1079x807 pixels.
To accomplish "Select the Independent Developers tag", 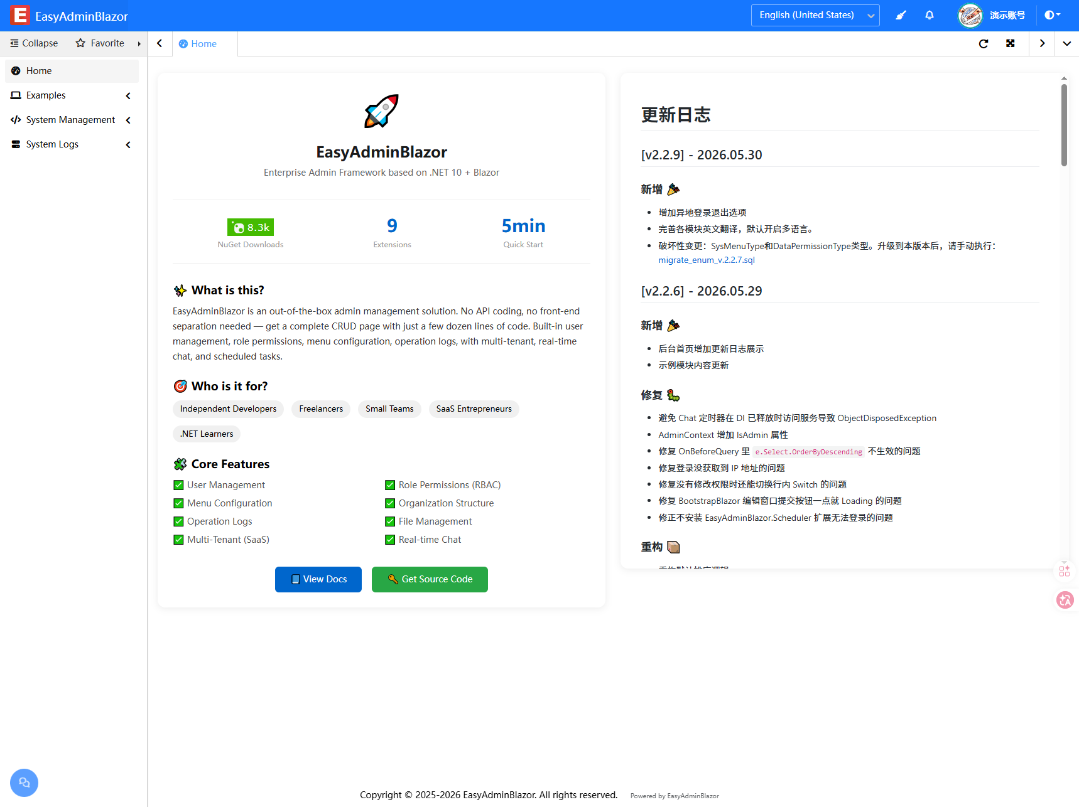I will point(228,409).
